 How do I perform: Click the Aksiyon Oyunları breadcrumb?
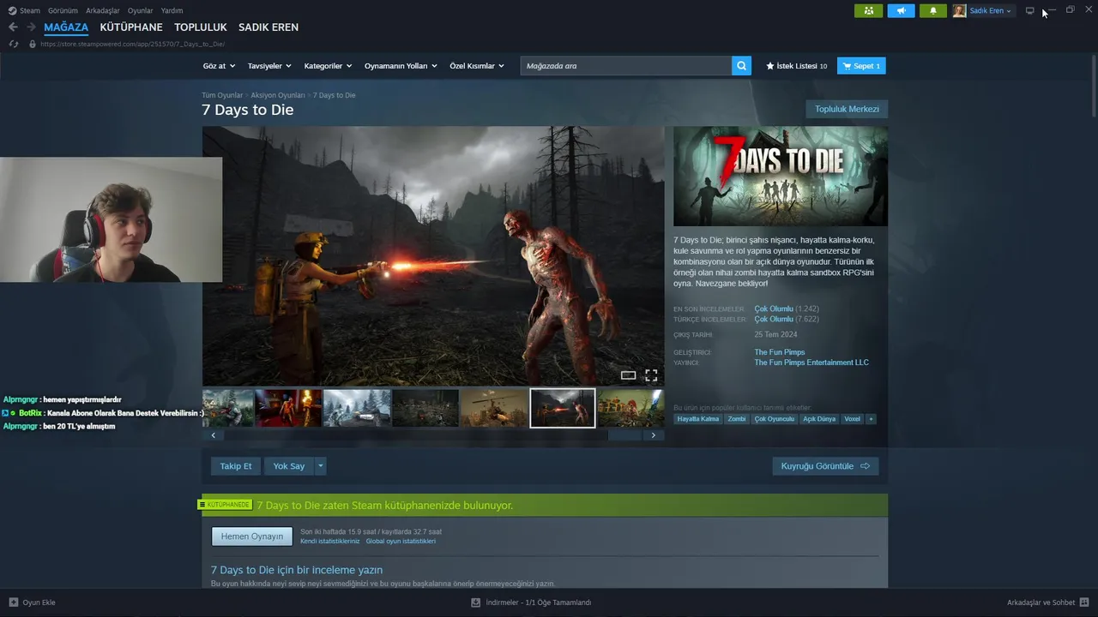278,95
